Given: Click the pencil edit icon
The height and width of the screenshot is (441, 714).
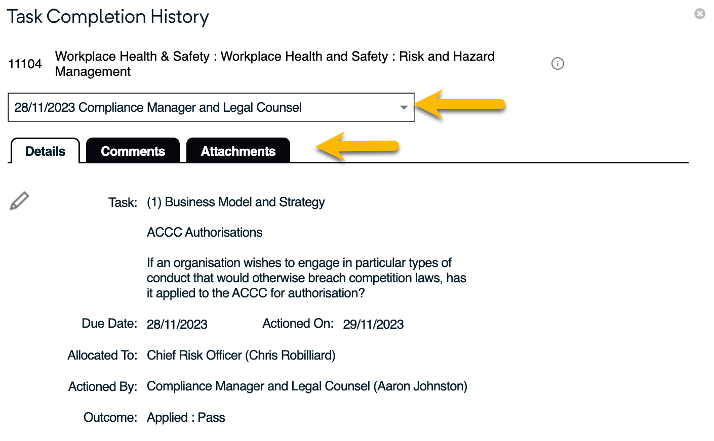Looking at the screenshot, I should pos(19,201).
